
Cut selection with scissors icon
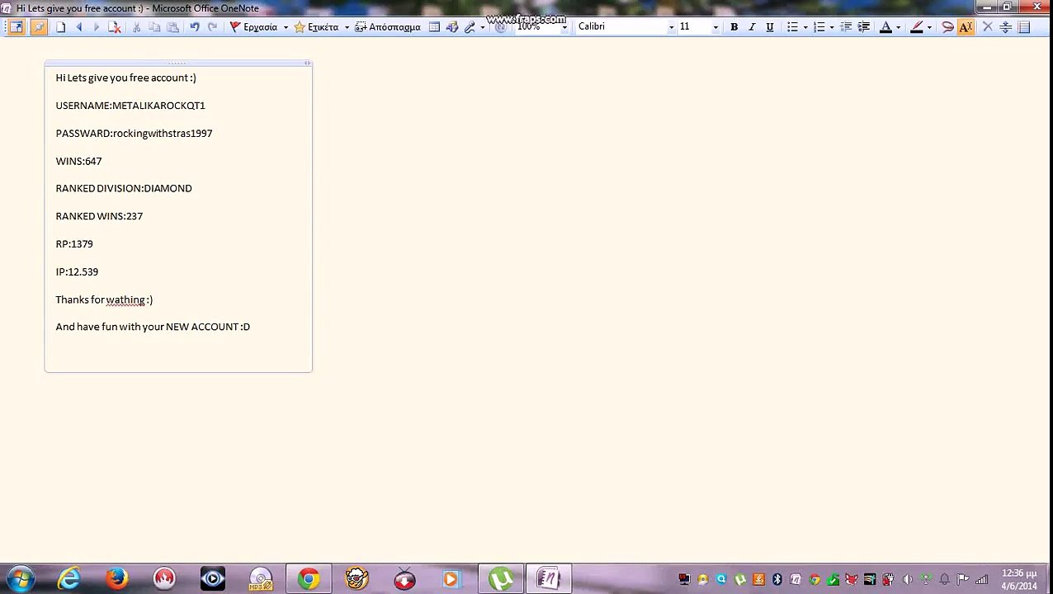137,27
